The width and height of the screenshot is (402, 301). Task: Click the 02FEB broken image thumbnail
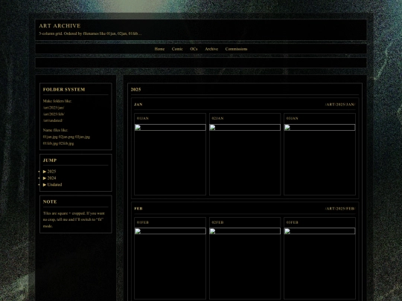245,231
